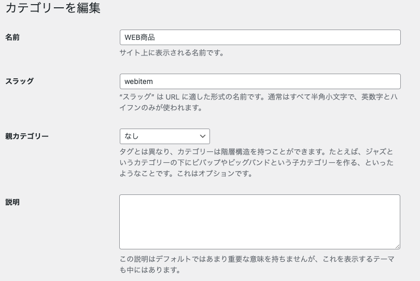This screenshot has width=420, height=281.
Task: Click the カテゴリーを編集 page heading
Action: tap(52, 8)
